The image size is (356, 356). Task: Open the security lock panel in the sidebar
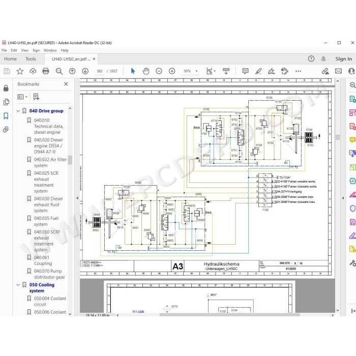coord(6,88)
